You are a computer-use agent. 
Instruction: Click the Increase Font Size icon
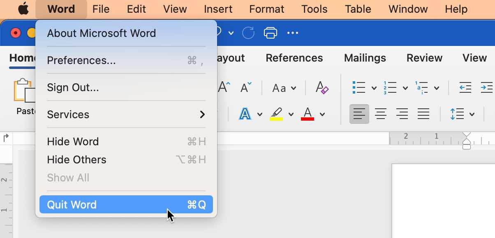[x=224, y=87]
